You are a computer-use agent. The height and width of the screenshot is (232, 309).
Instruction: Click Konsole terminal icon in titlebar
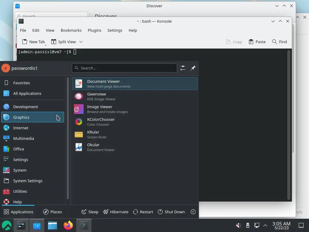pyautogui.click(x=21, y=21)
